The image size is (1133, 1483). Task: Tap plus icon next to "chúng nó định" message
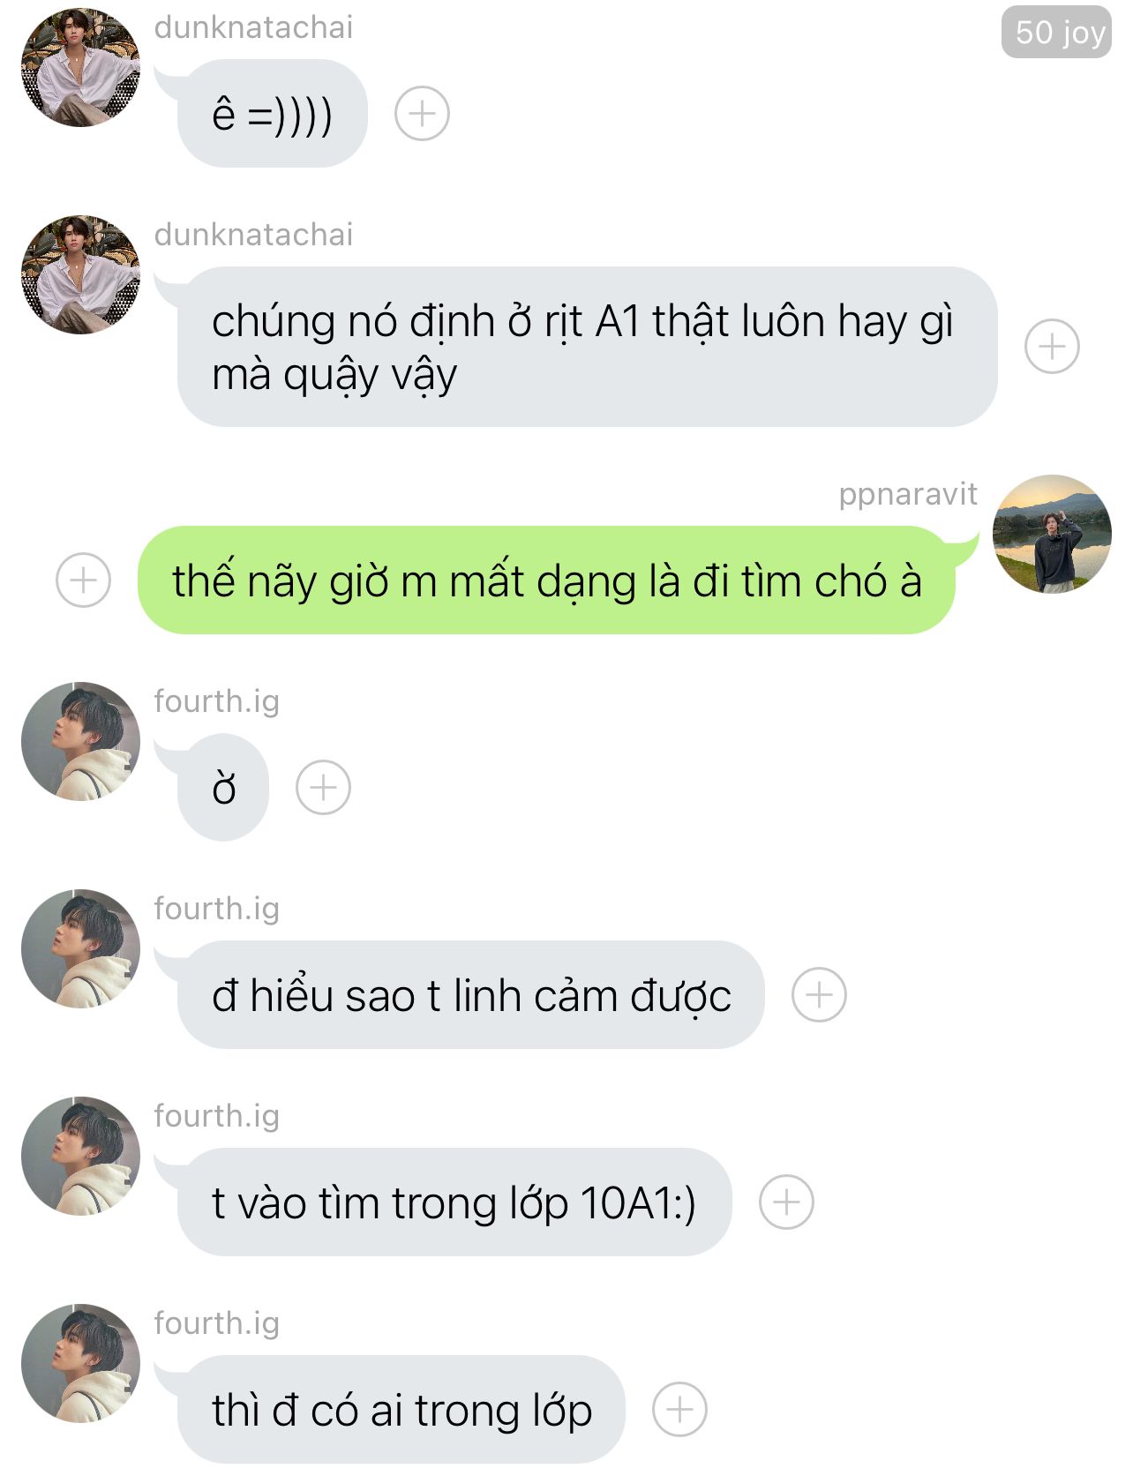(x=1052, y=347)
